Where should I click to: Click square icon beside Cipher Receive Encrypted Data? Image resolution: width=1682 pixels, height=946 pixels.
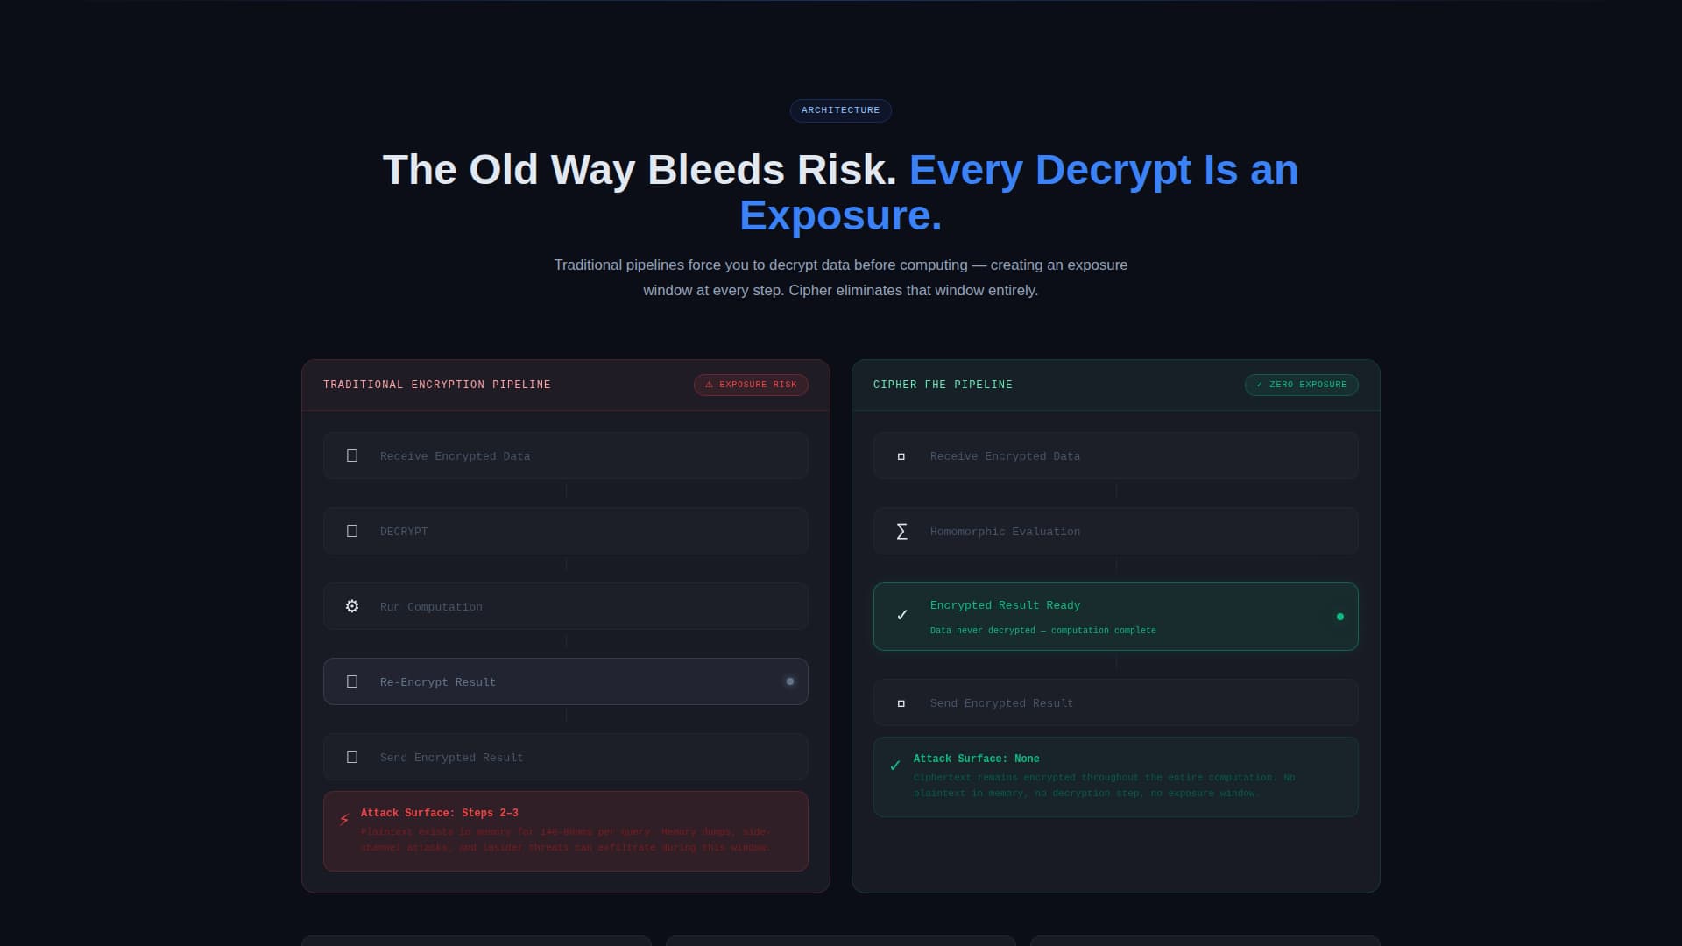coord(901,456)
